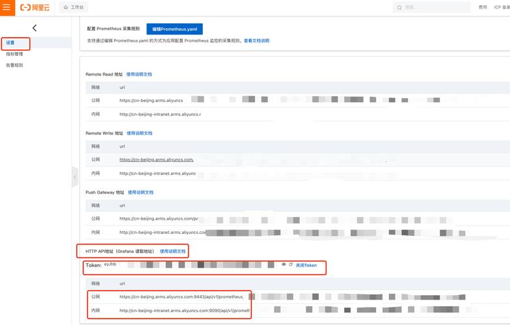Select Push Gateway 公网 URL text
The image size is (510, 325).
[159, 218]
